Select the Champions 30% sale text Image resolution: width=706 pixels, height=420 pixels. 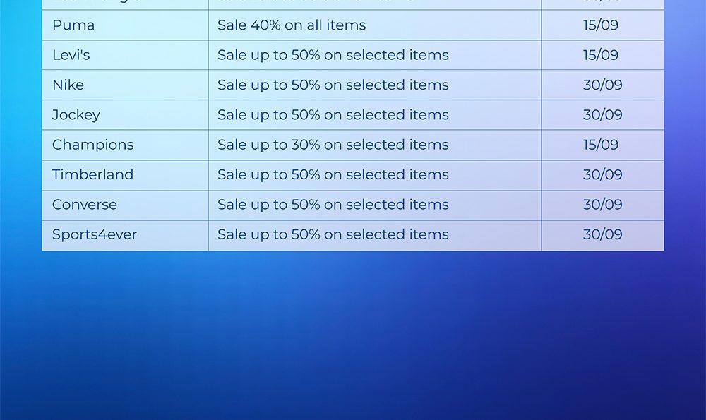[x=333, y=145]
